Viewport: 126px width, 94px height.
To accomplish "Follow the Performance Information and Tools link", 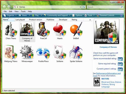I will (x=107, y=74).
